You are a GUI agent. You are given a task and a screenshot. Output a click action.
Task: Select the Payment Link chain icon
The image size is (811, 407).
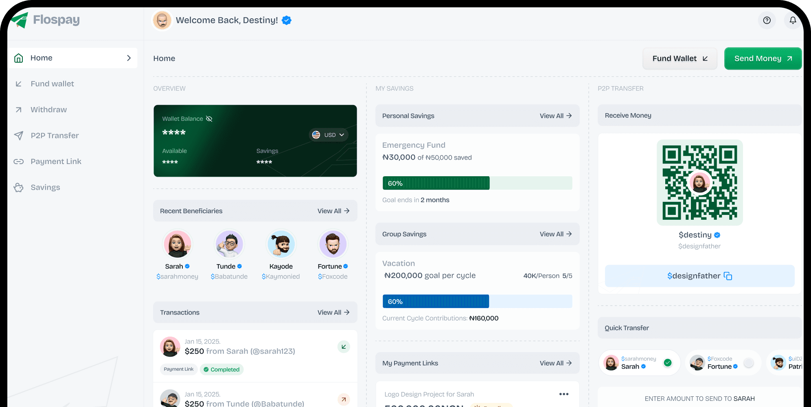(x=19, y=161)
